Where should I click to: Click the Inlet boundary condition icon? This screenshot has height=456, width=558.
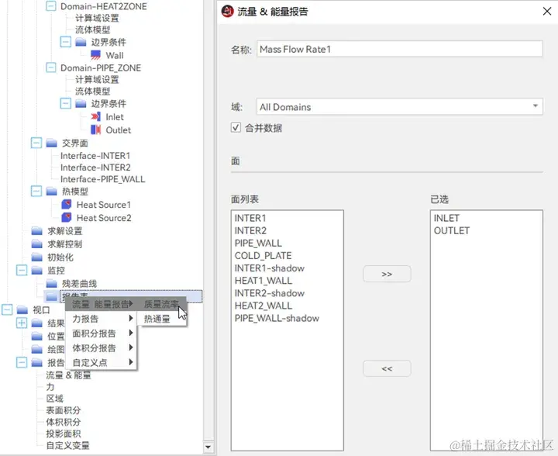[95, 117]
